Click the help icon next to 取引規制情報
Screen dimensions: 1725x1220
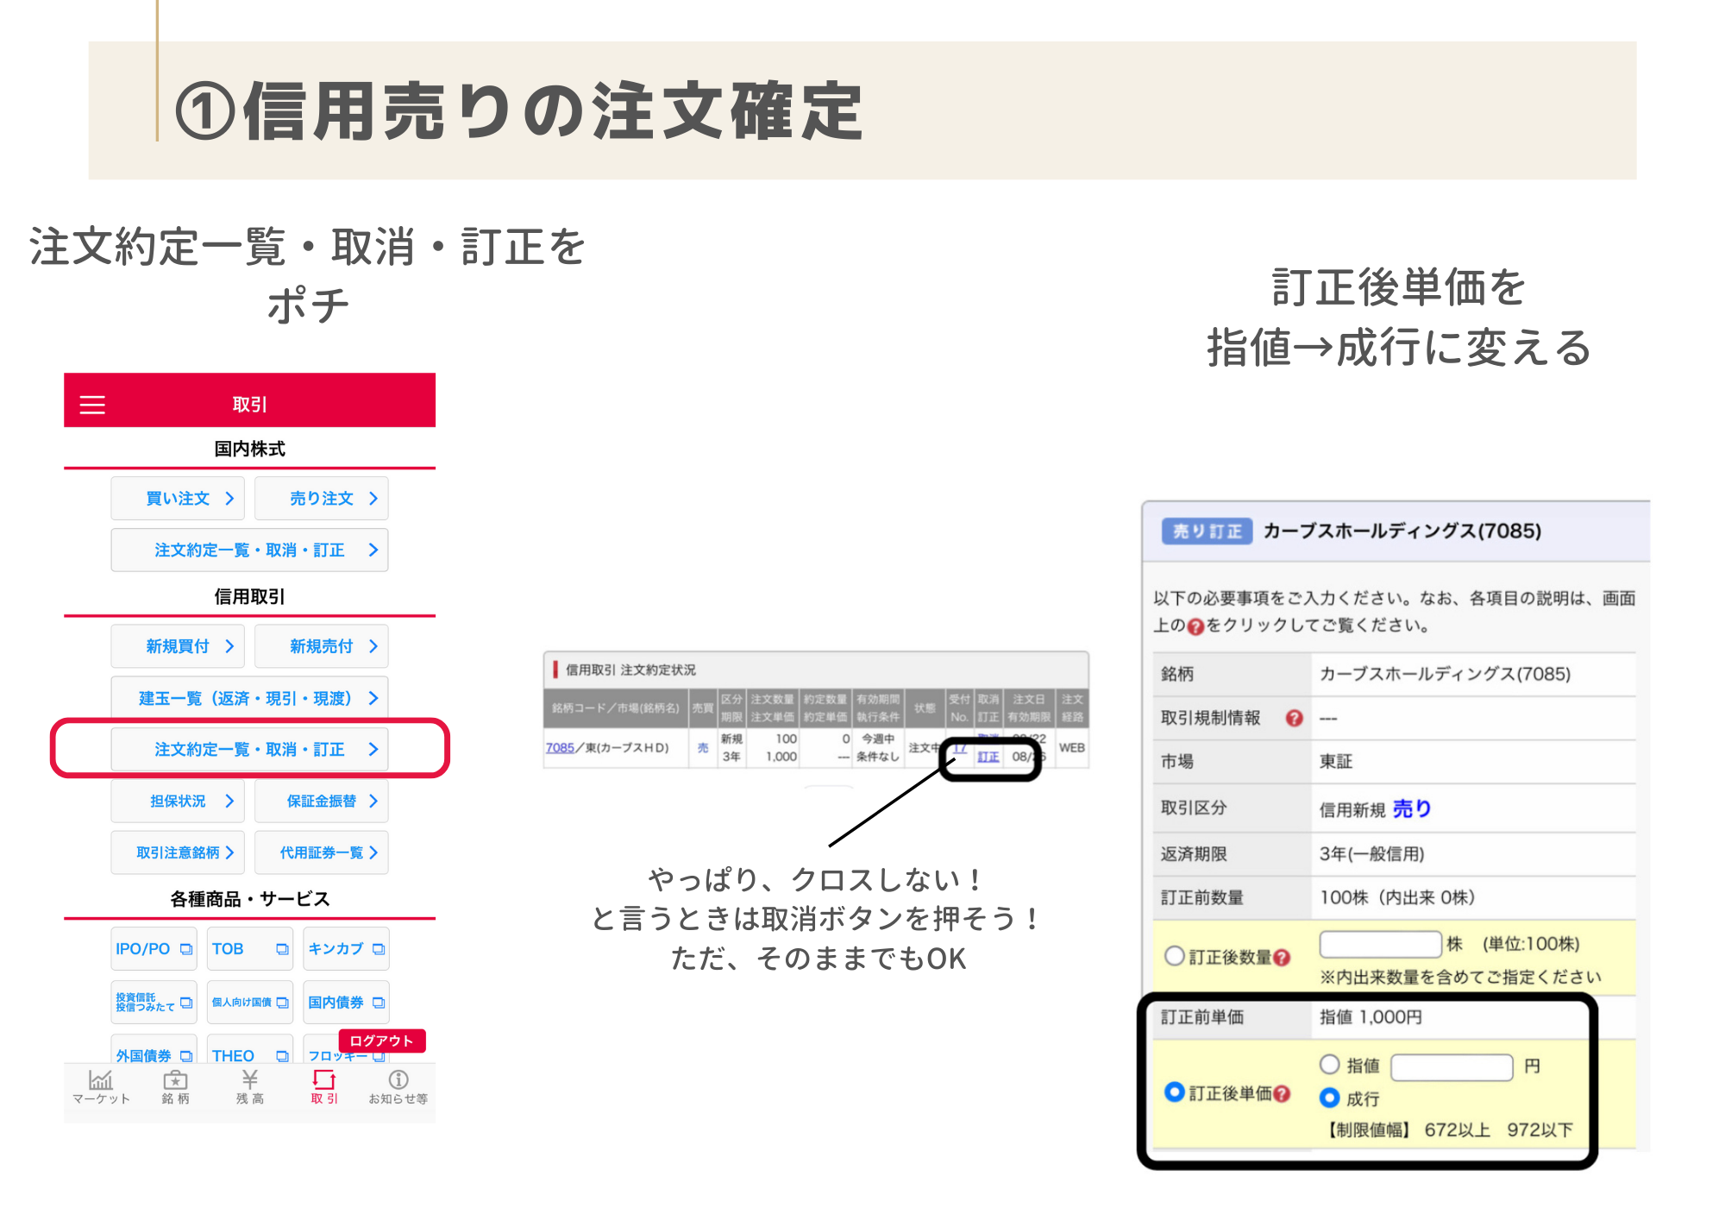(x=1294, y=718)
